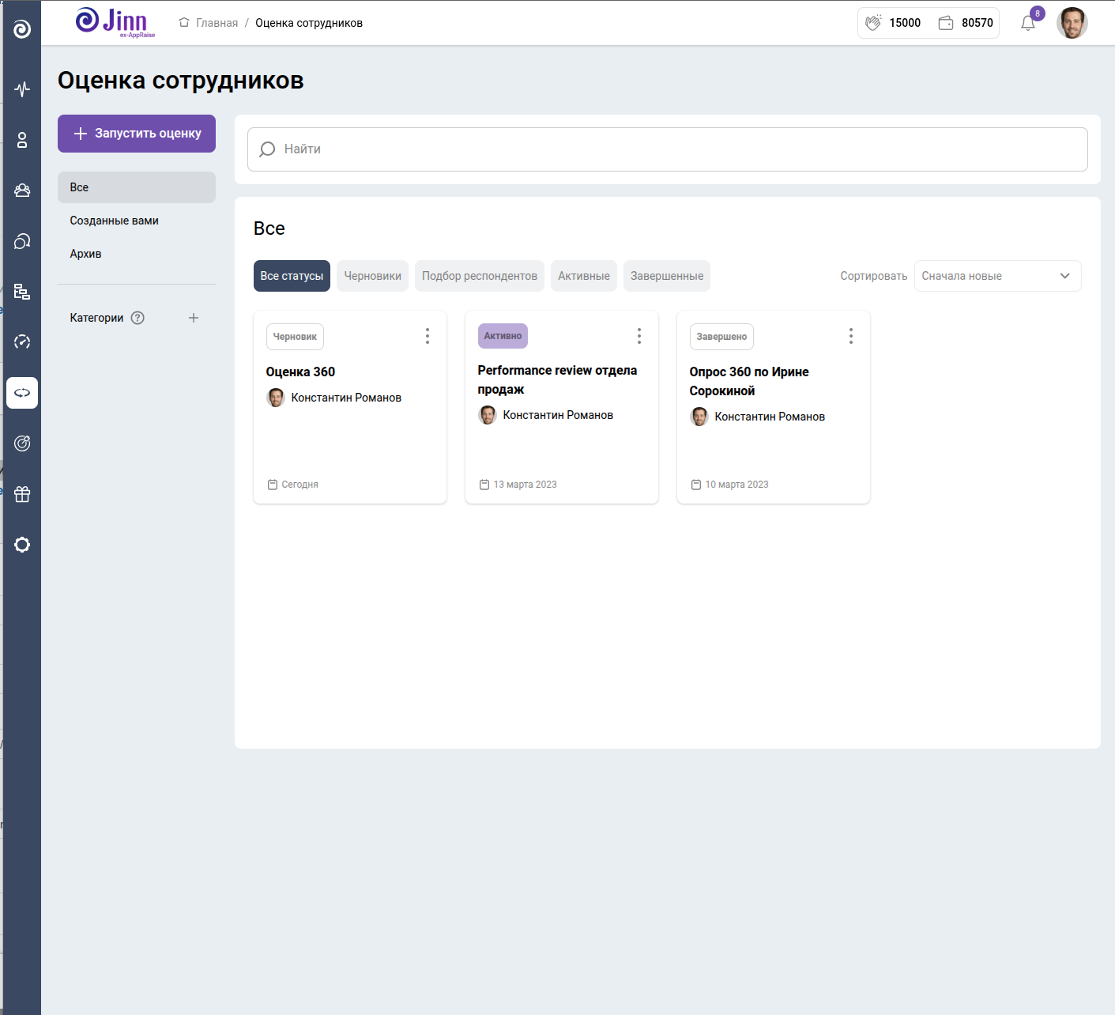Open the settings gear sidebar icon
Viewport: 1115px width, 1015px height.
22,545
